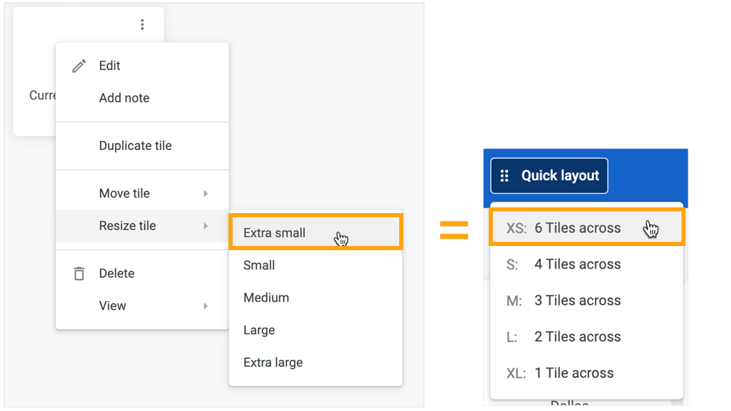Viewport: 731px width, 411px height.
Task: Pick the Small tile size
Action: (x=316, y=265)
